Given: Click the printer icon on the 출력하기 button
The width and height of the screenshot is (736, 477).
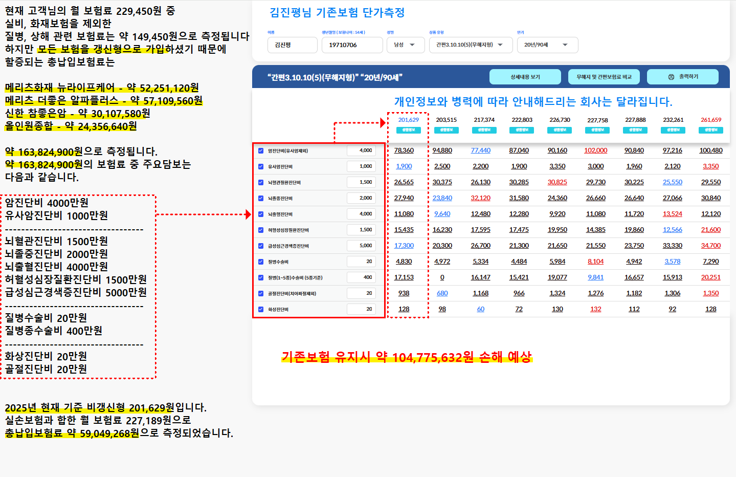Looking at the screenshot, I should click(671, 77).
